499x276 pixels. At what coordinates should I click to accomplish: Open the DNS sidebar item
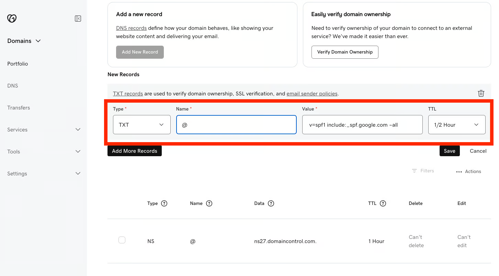pos(12,85)
